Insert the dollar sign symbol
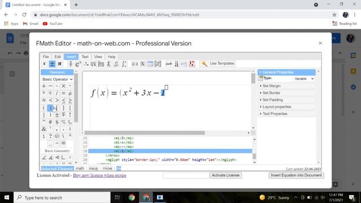Image resolution: width=361 pixels, height=203 pixels. click(56, 122)
